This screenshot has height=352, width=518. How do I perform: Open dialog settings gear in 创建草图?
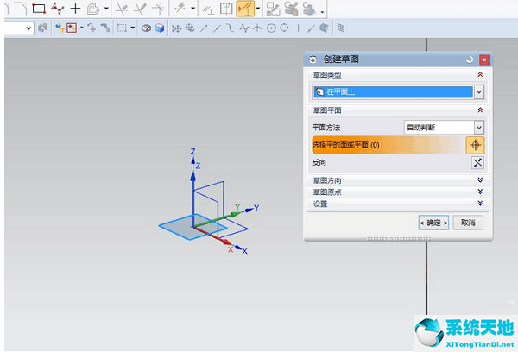click(313, 60)
